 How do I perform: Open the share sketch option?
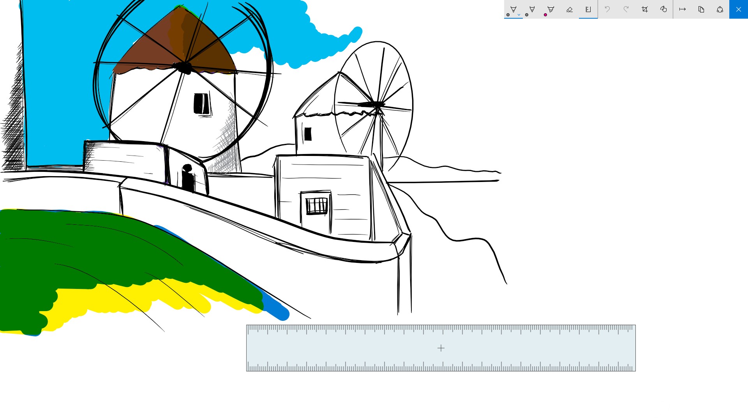[x=720, y=9]
